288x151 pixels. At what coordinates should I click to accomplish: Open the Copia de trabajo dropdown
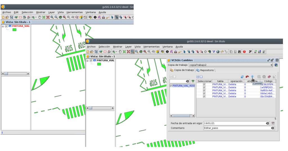(x=271, y=65)
